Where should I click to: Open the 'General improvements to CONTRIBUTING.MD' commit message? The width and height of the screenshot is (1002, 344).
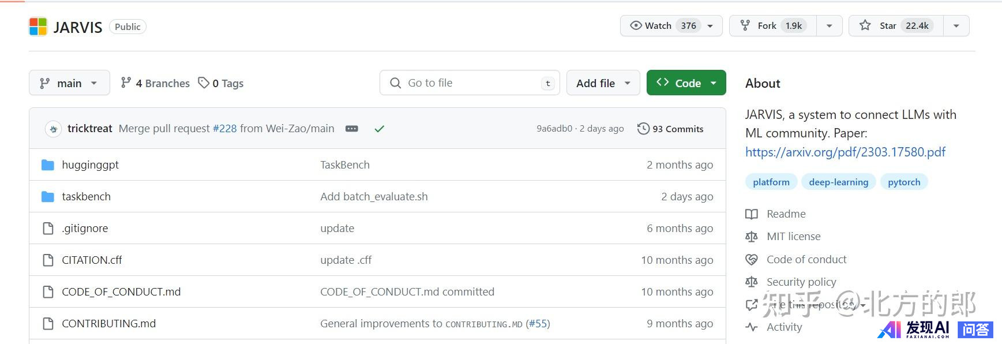coord(421,324)
